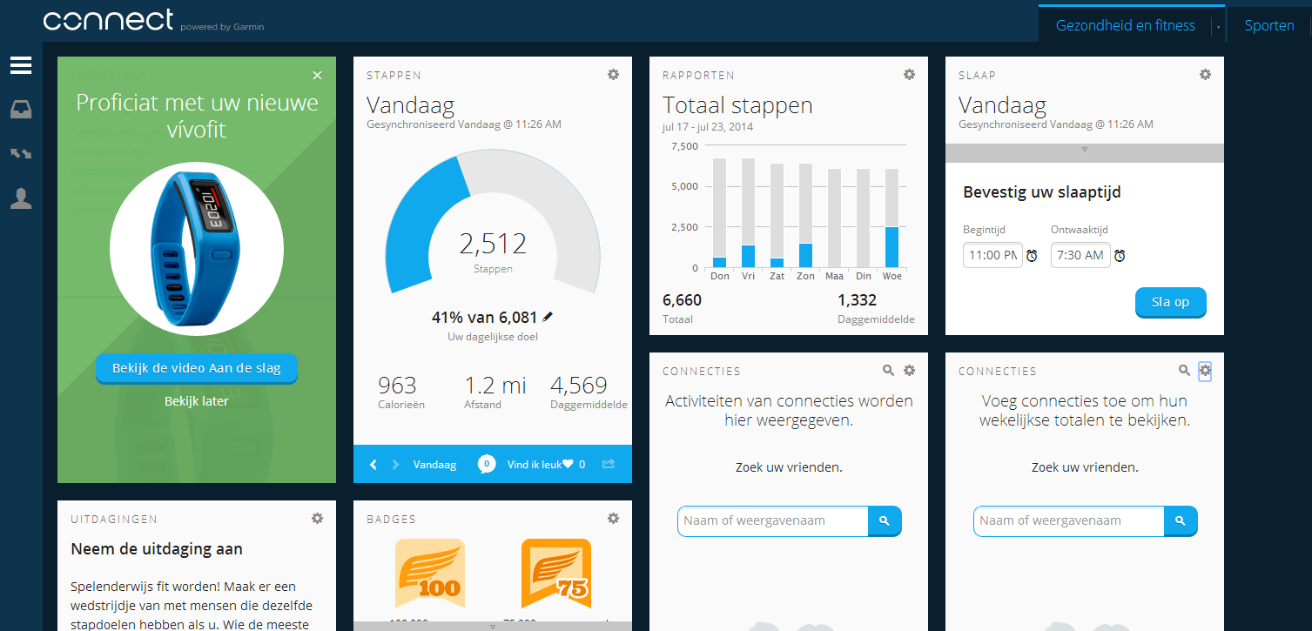
Task: Go to previous day in Stappen footer
Action: pyautogui.click(x=373, y=465)
